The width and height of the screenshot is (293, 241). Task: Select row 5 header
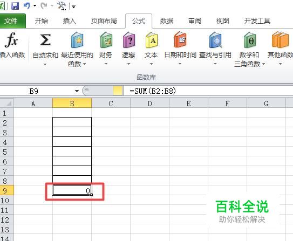coord(6,152)
